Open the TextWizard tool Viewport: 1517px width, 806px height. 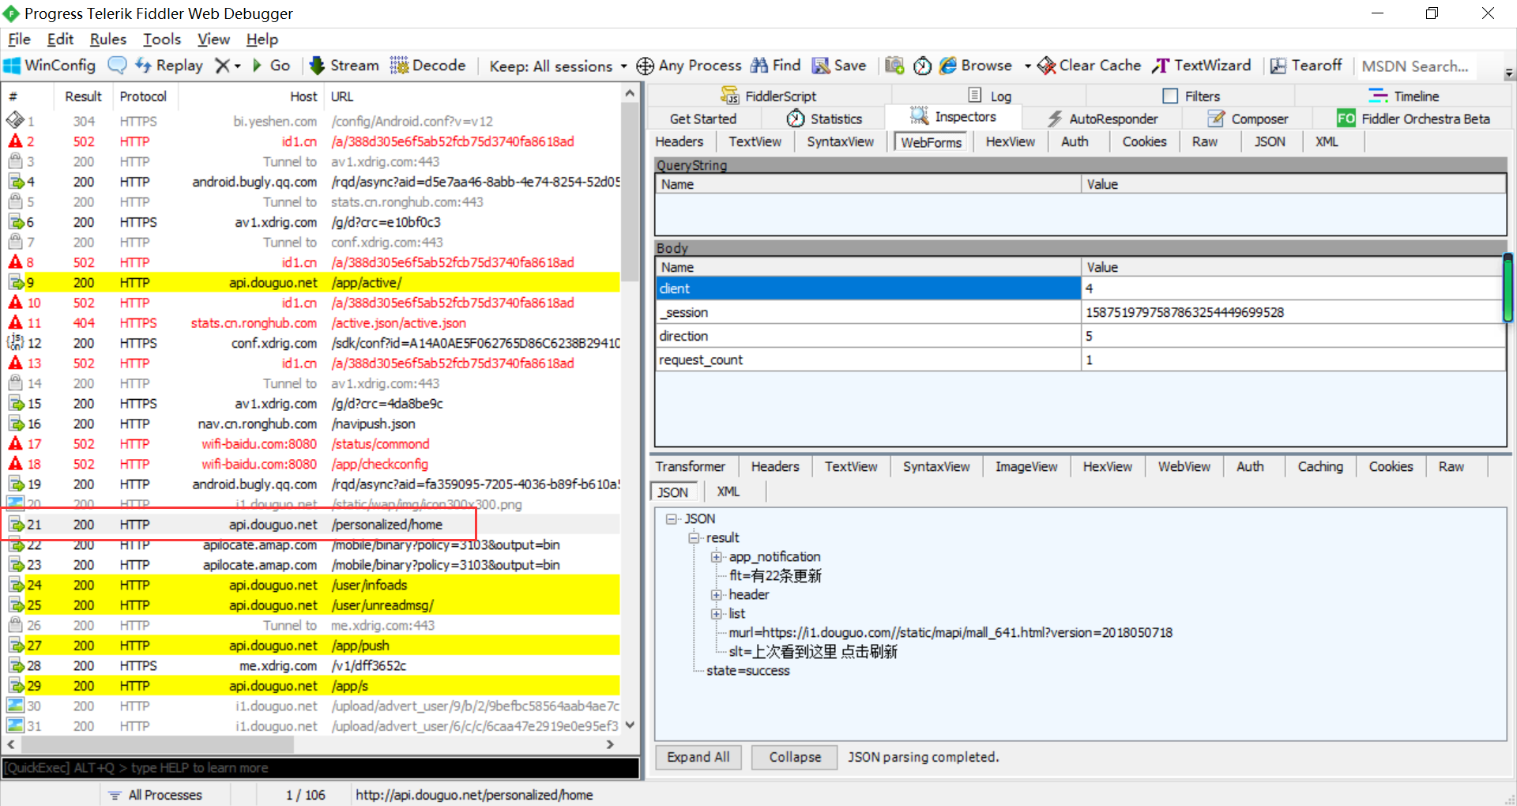click(1202, 66)
